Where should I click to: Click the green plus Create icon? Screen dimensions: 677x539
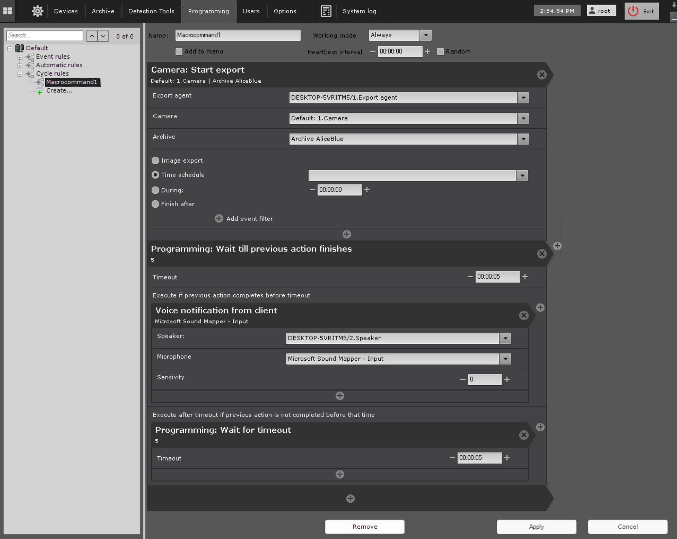(x=40, y=92)
